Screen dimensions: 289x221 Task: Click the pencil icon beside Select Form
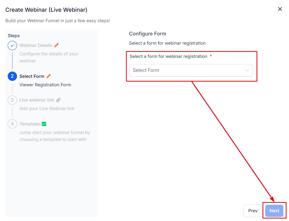48,76
